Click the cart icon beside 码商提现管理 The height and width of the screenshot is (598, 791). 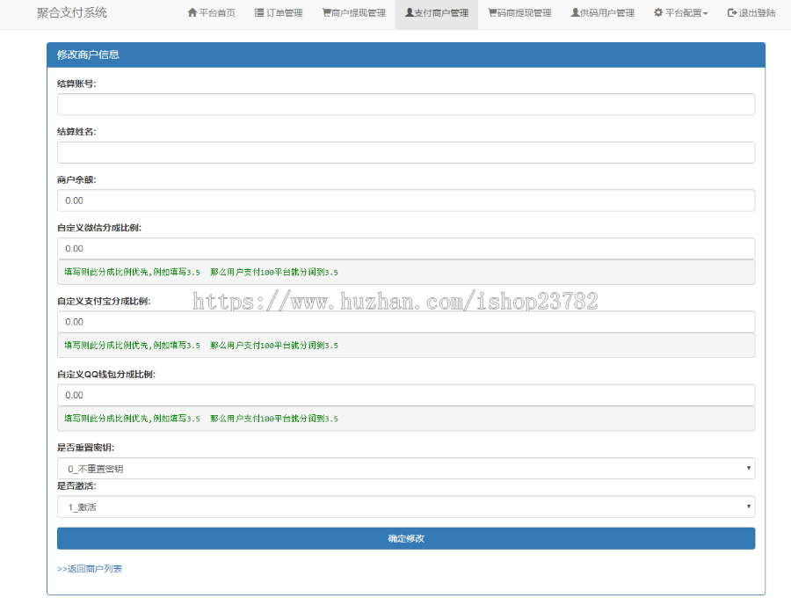pyautogui.click(x=492, y=12)
